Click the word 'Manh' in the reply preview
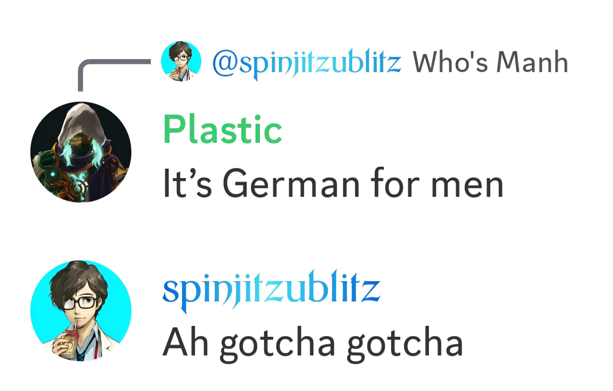Image resolution: width=613 pixels, height=391 pixels. (532, 62)
